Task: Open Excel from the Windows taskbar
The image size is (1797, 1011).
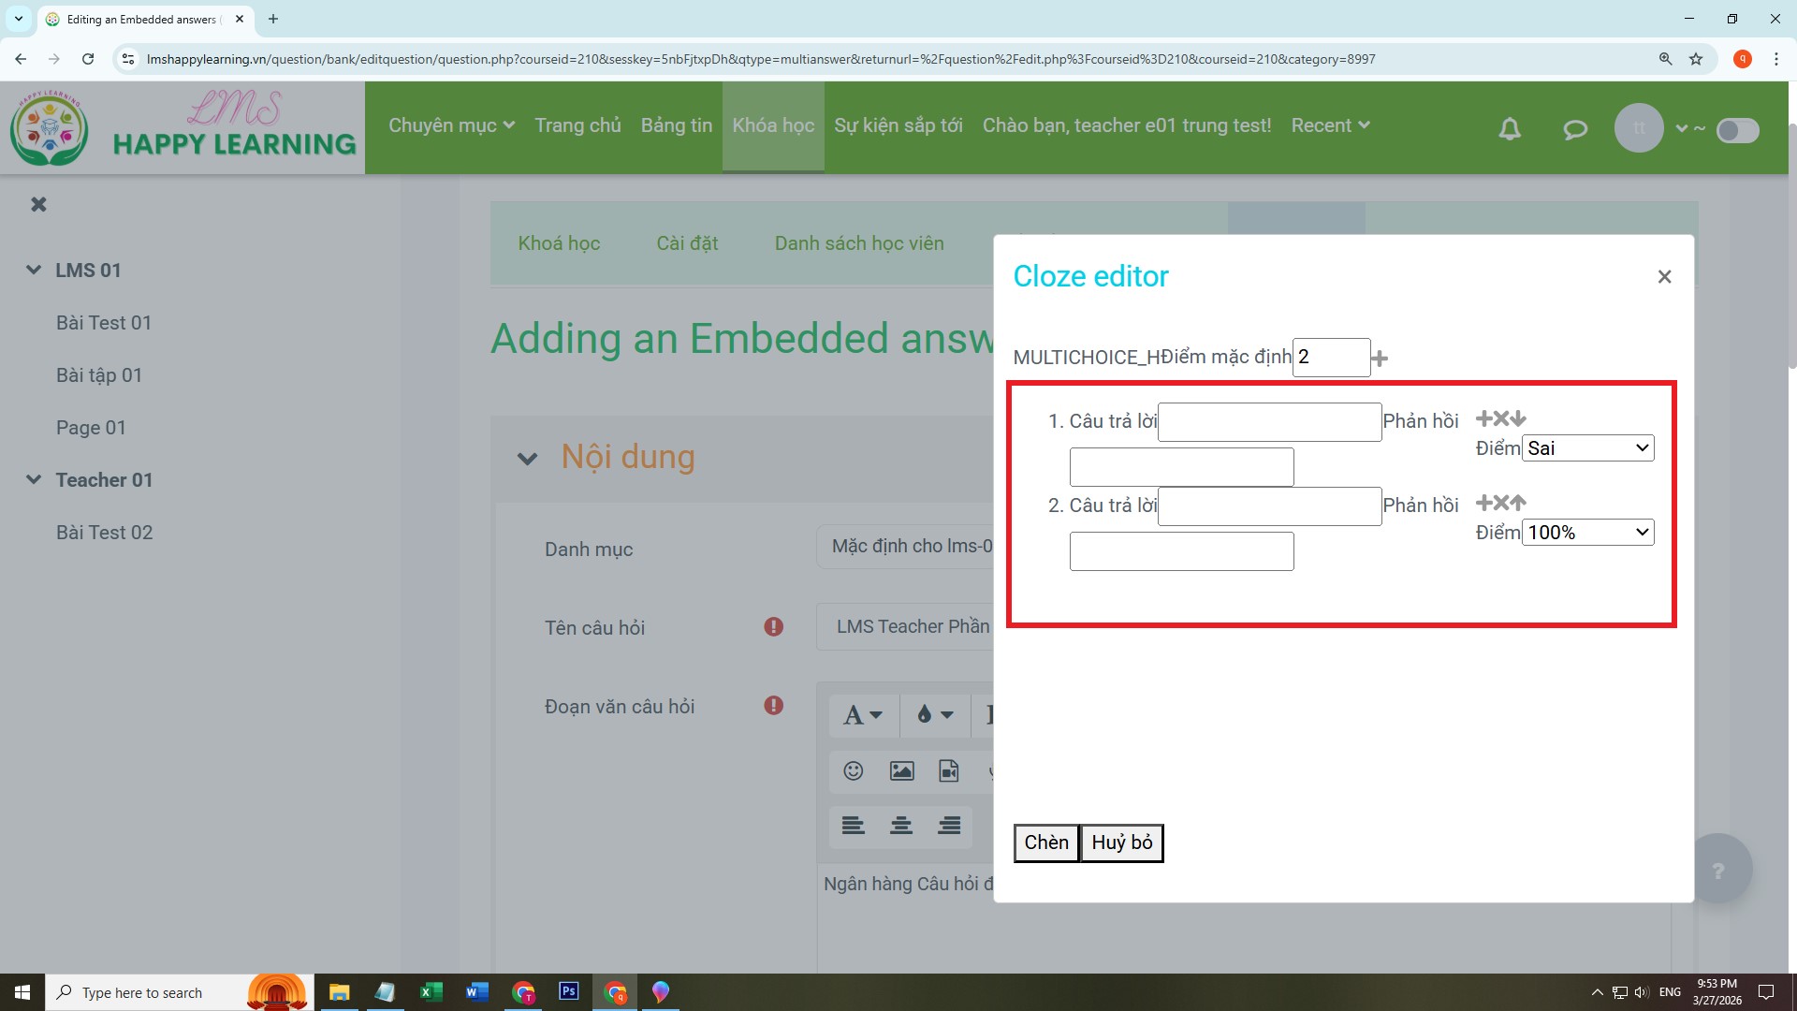Action: [431, 992]
